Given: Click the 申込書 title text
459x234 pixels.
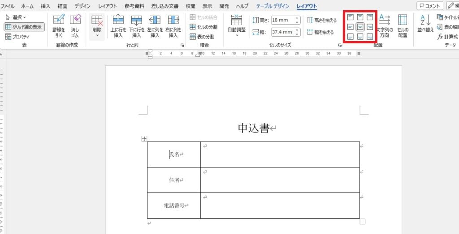Looking at the screenshot, I should pyautogui.click(x=254, y=128).
